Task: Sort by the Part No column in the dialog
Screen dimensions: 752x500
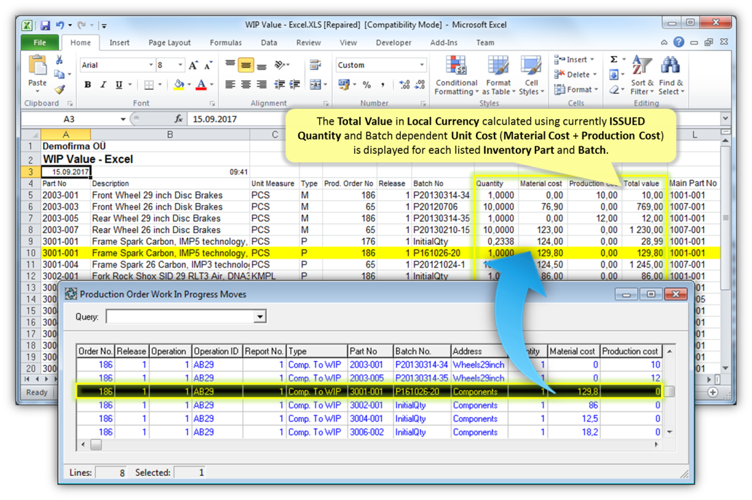Action: (x=371, y=351)
